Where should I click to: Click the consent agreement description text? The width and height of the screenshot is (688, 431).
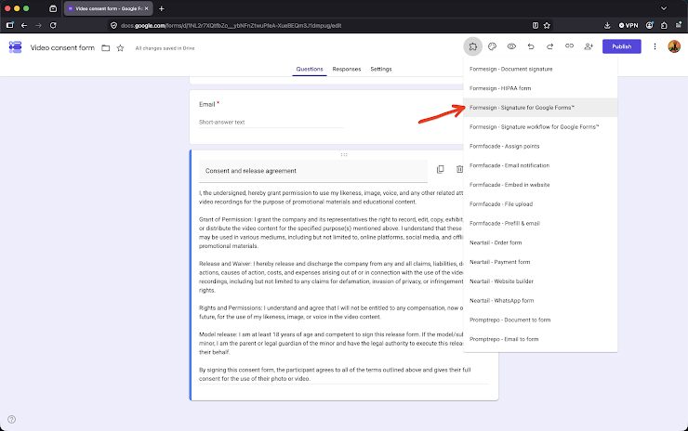(331, 285)
